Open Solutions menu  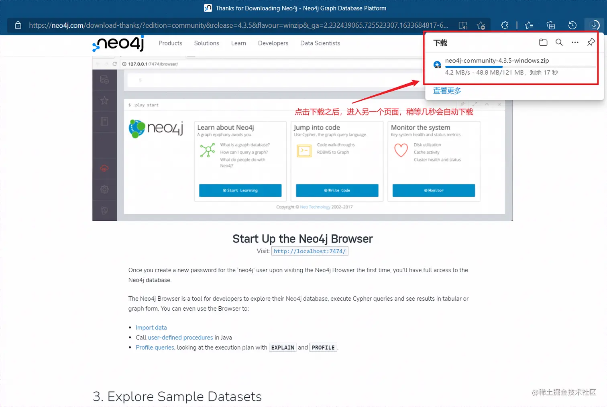207,43
